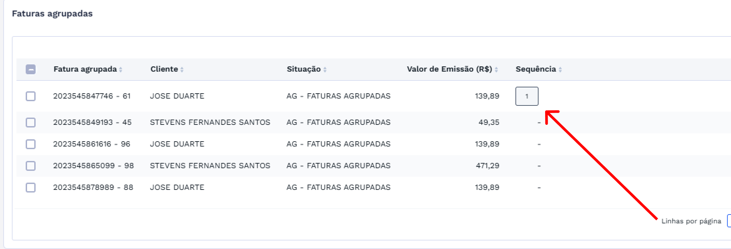Enable the checkbox for invoice 2023545865099 - 98
The width and height of the screenshot is (731, 249).
click(31, 166)
